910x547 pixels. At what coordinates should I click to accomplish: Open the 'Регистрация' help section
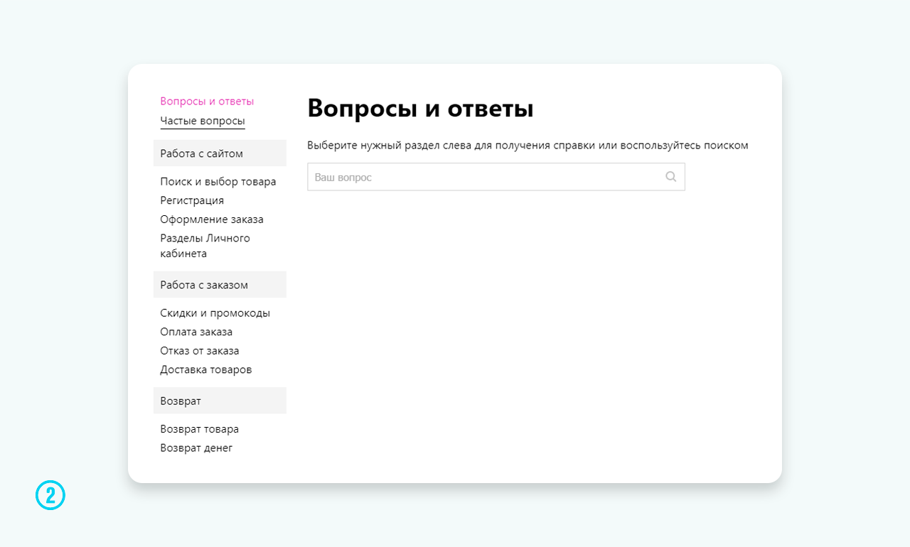coord(192,200)
